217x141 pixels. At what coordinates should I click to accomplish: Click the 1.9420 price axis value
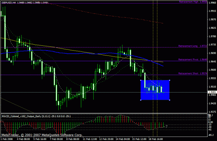[212, 104]
